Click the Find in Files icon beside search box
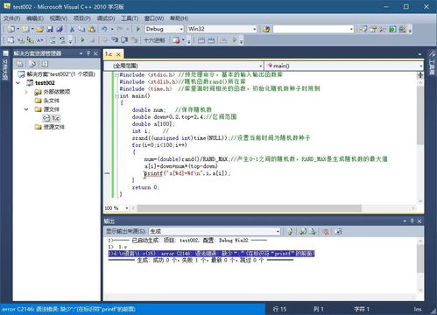The height and width of the screenshot is (315, 437). point(266,29)
